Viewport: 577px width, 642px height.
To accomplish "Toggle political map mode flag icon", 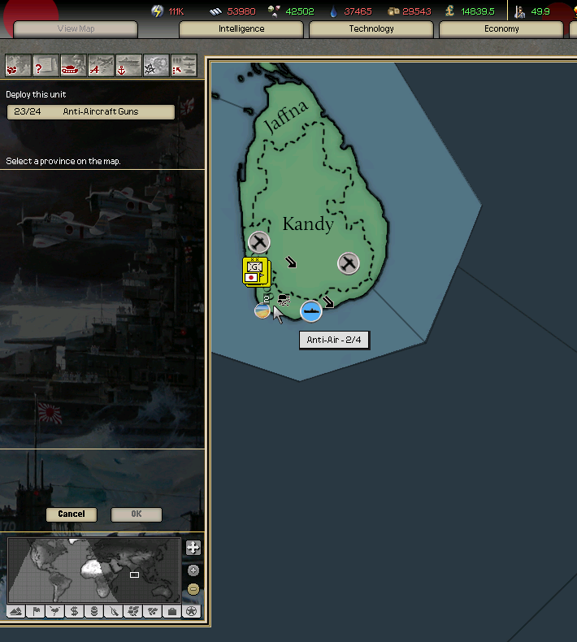I will (36, 611).
